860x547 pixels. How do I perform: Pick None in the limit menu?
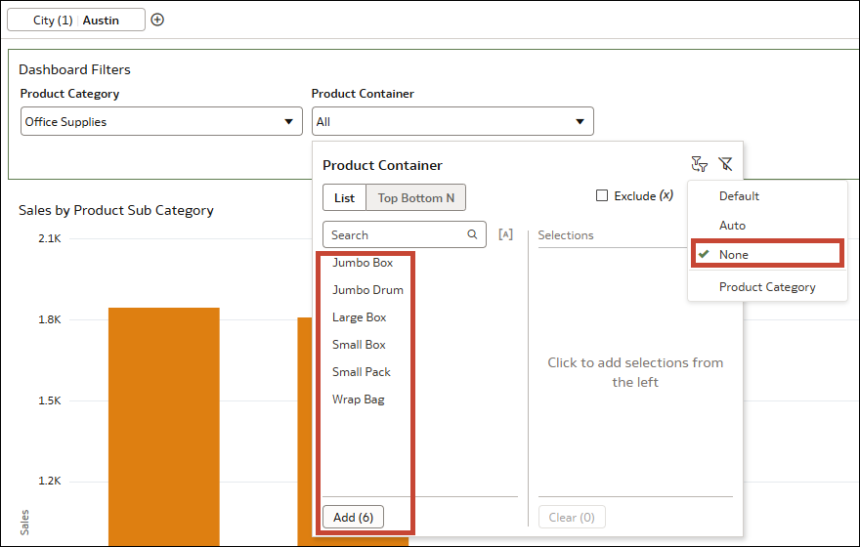734,255
